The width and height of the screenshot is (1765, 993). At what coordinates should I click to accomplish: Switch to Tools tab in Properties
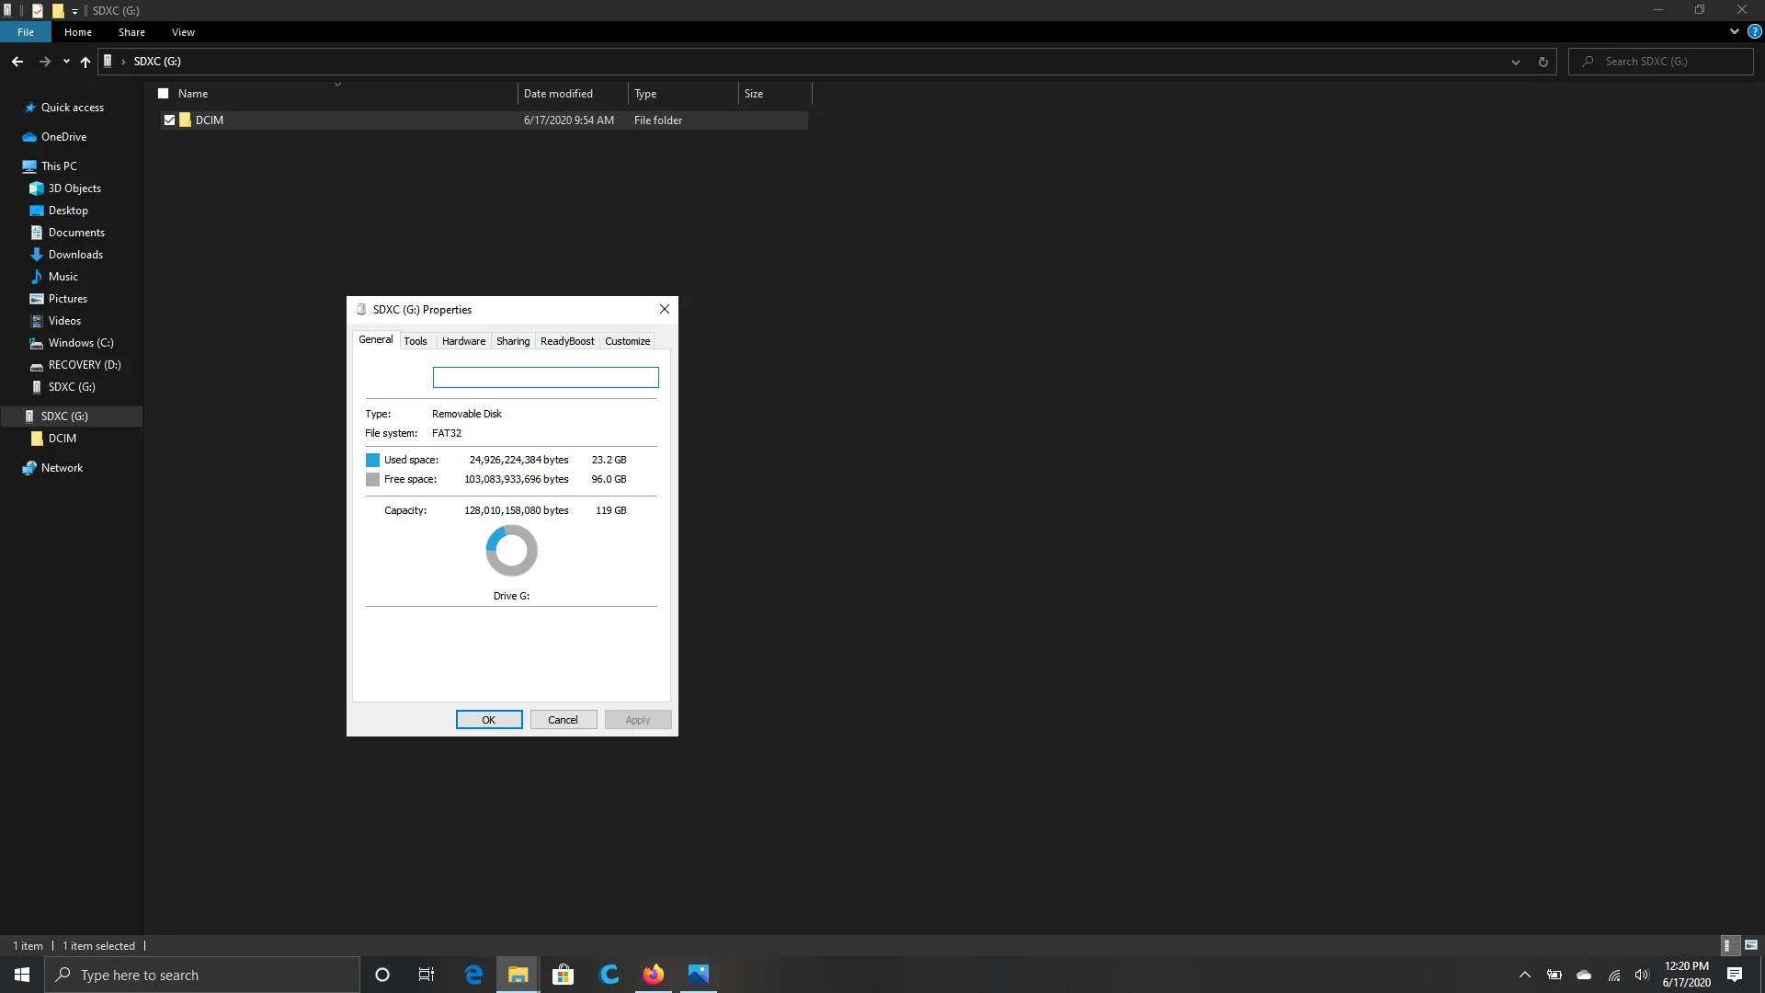tap(416, 341)
